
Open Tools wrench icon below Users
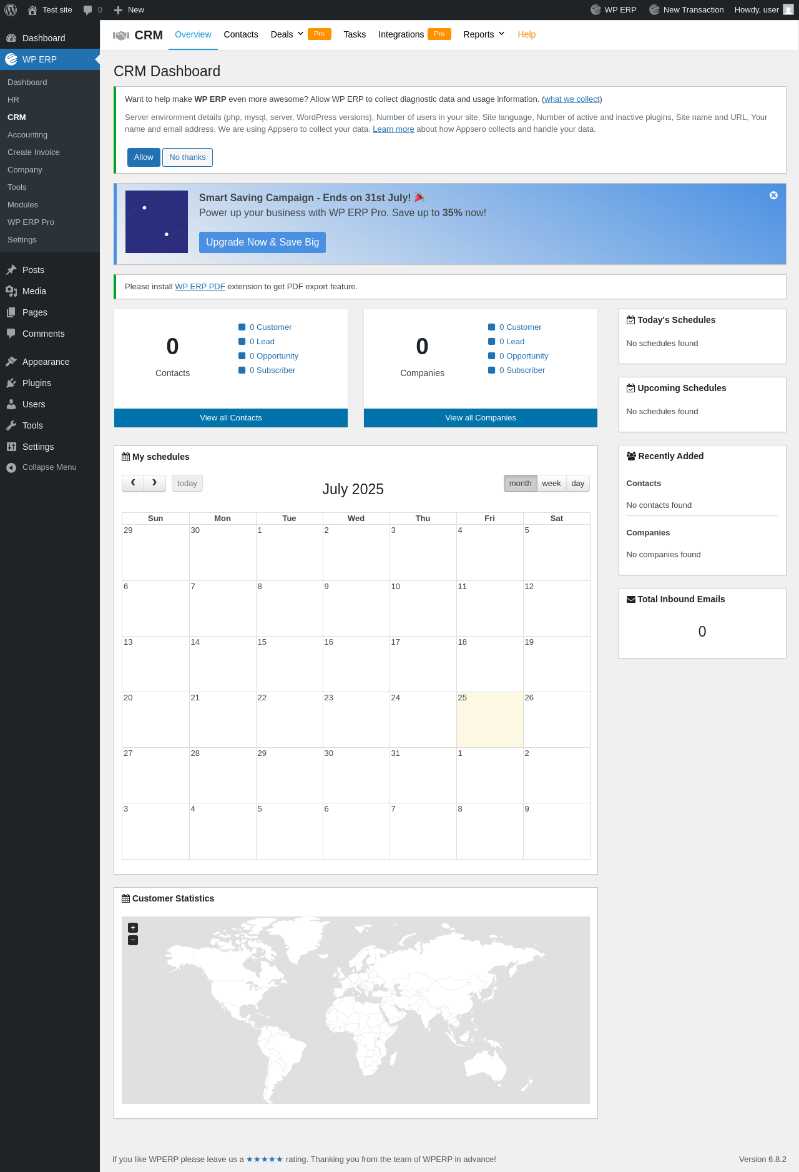[11, 425]
